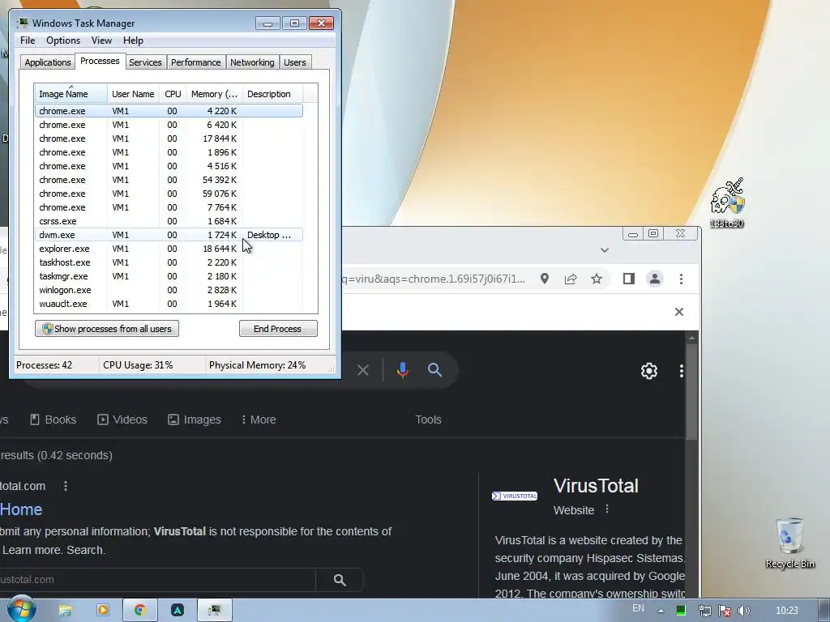Click Show processes from all users
The height and width of the screenshot is (622, 830).
(x=106, y=329)
